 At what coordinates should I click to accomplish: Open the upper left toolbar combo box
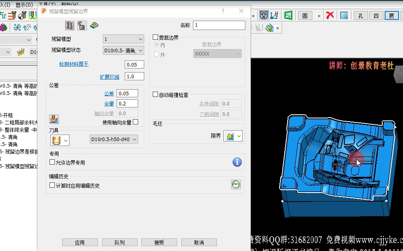click(16, 39)
